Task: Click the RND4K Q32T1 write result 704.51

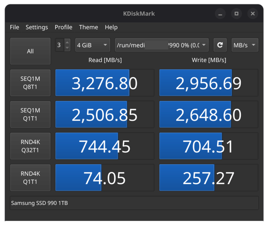Action: (x=209, y=146)
